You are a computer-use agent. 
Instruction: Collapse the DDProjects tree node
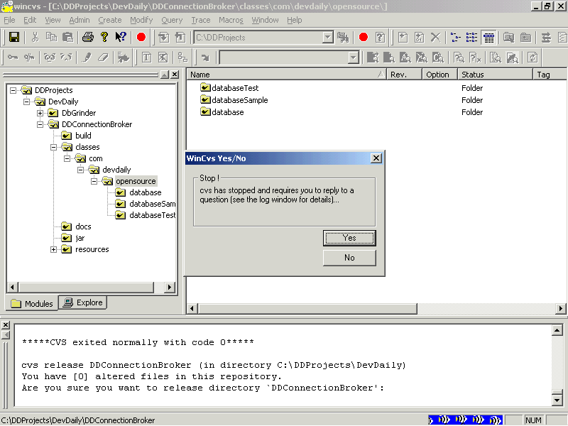point(13,90)
